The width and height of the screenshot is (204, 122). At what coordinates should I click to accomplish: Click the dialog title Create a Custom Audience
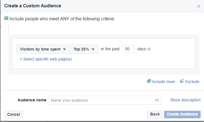pos(33,6)
